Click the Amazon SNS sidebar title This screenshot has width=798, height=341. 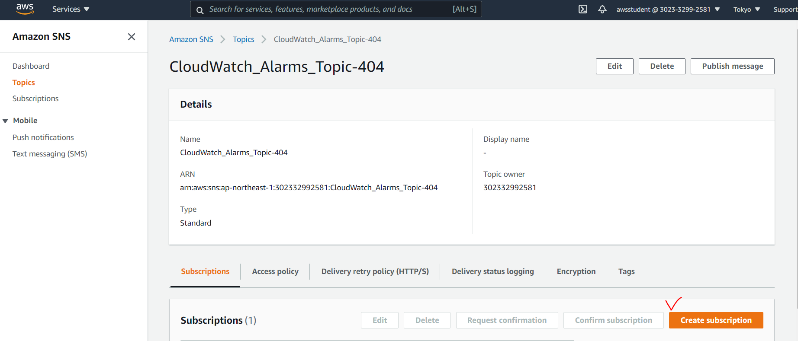(42, 37)
